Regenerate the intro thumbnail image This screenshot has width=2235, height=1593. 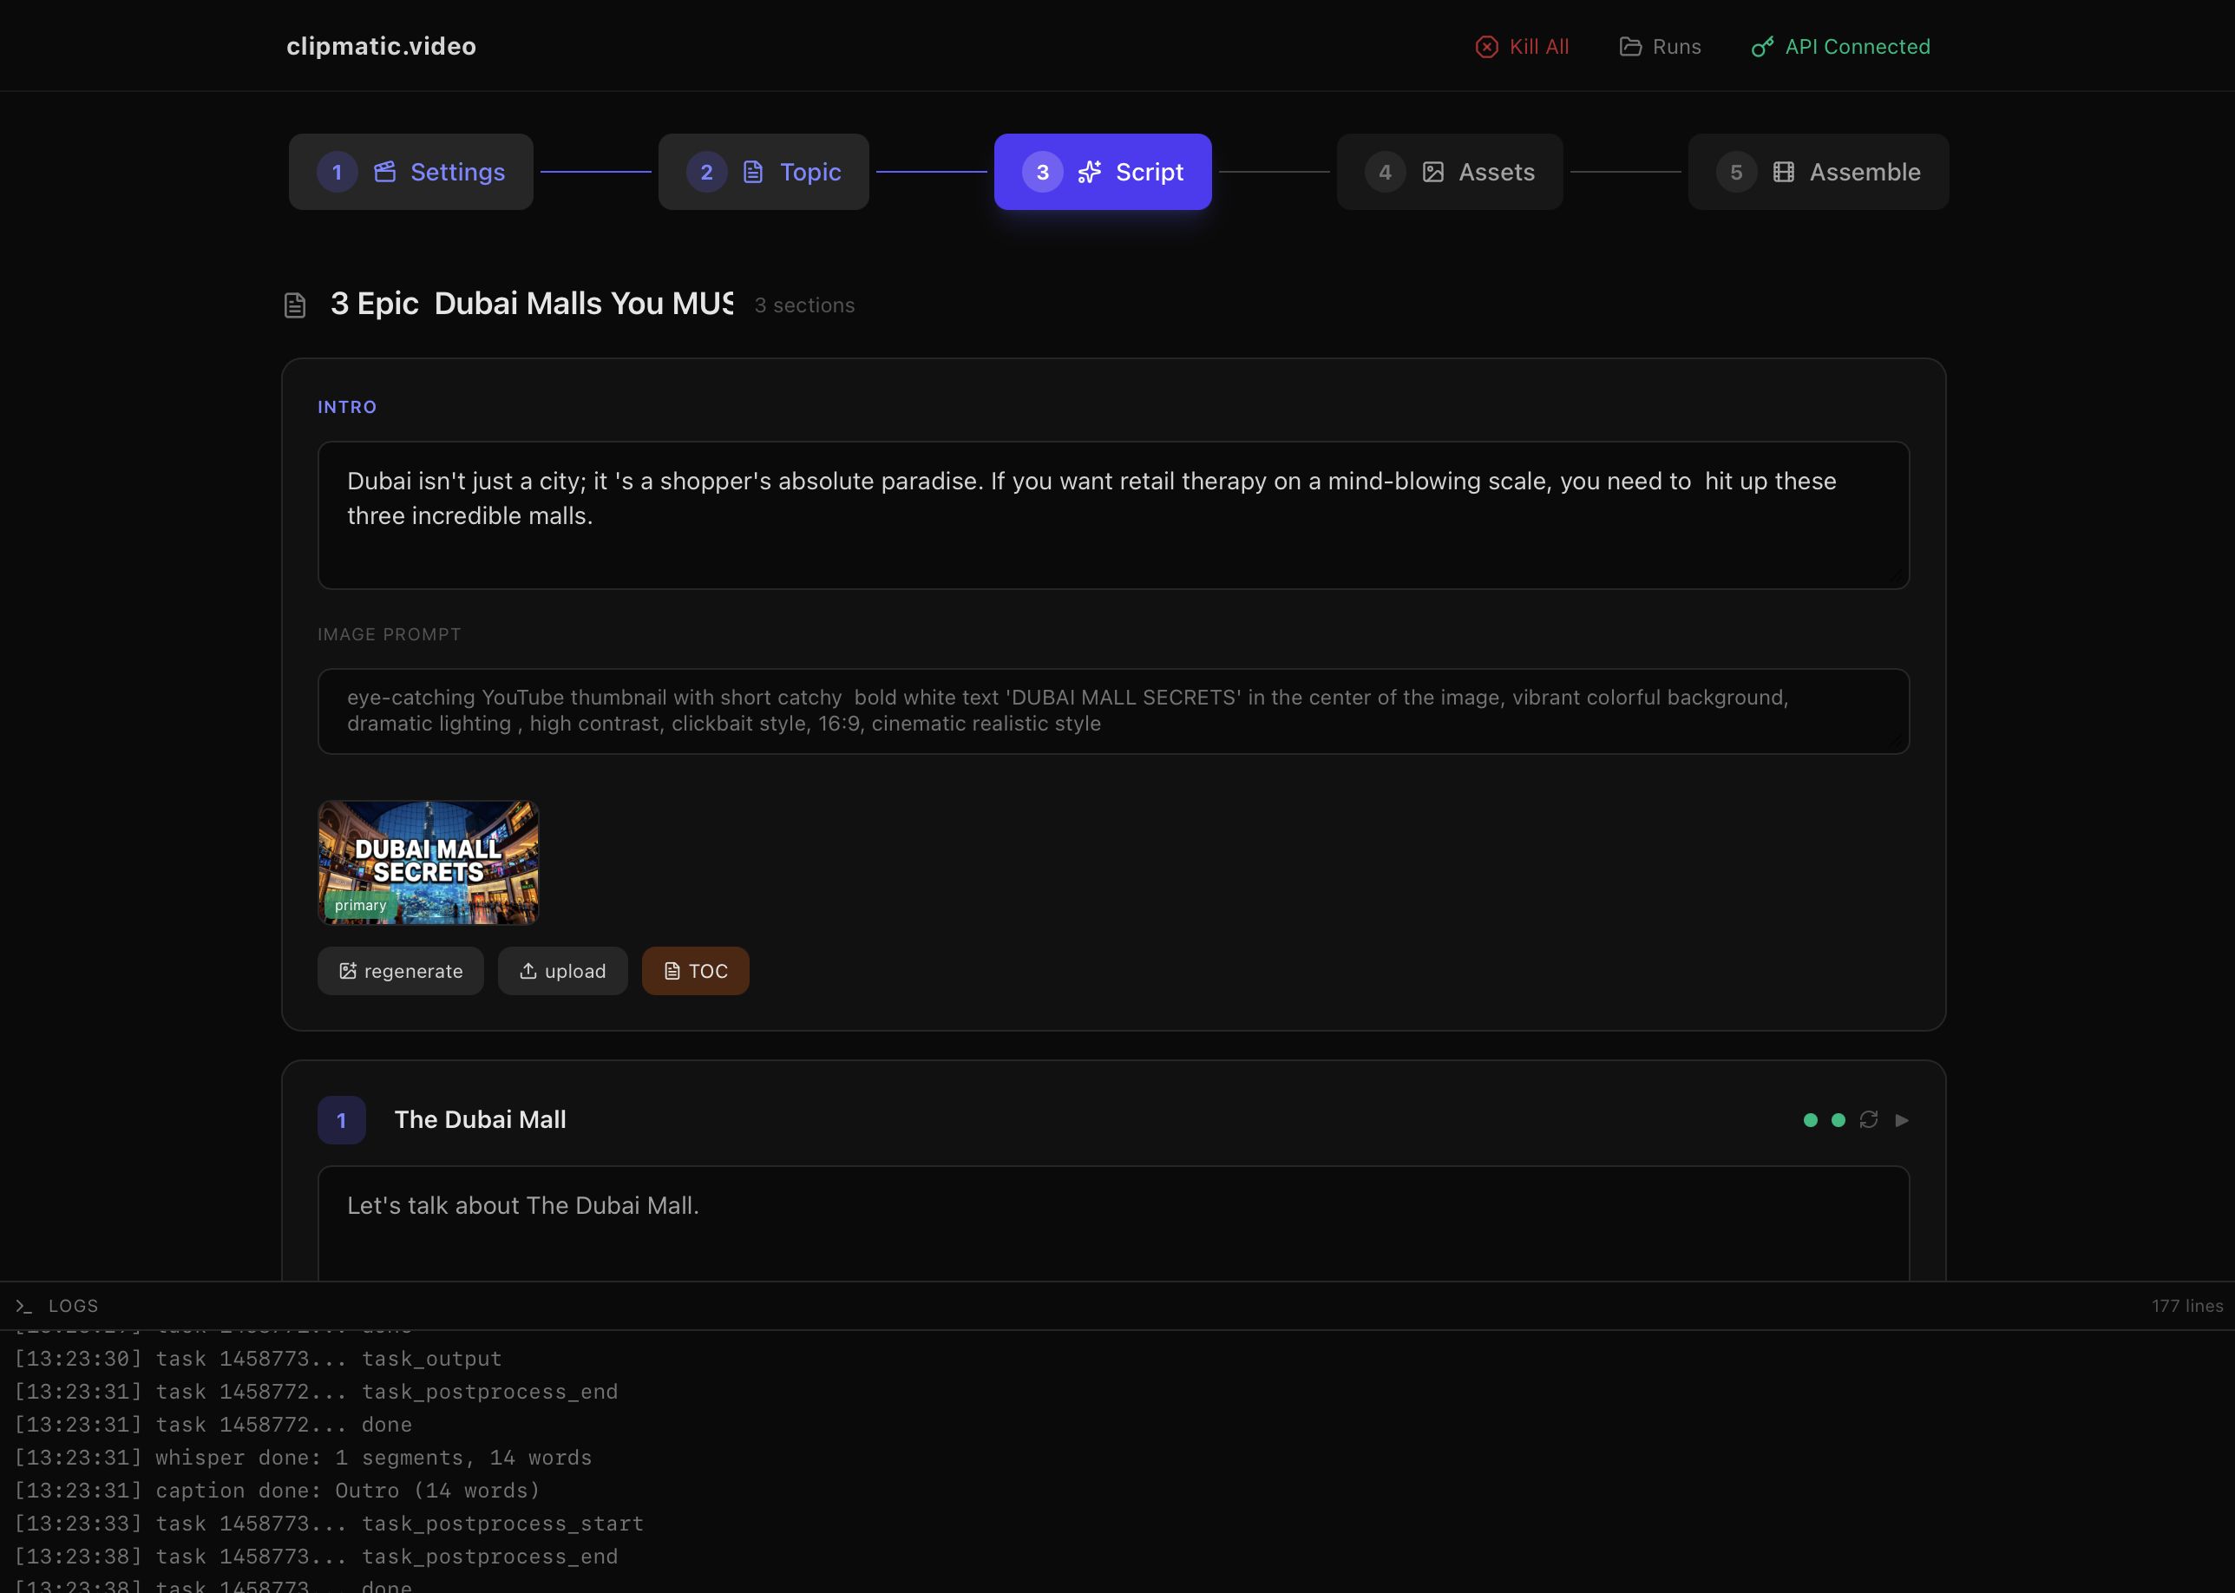click(x=400, y=970)
